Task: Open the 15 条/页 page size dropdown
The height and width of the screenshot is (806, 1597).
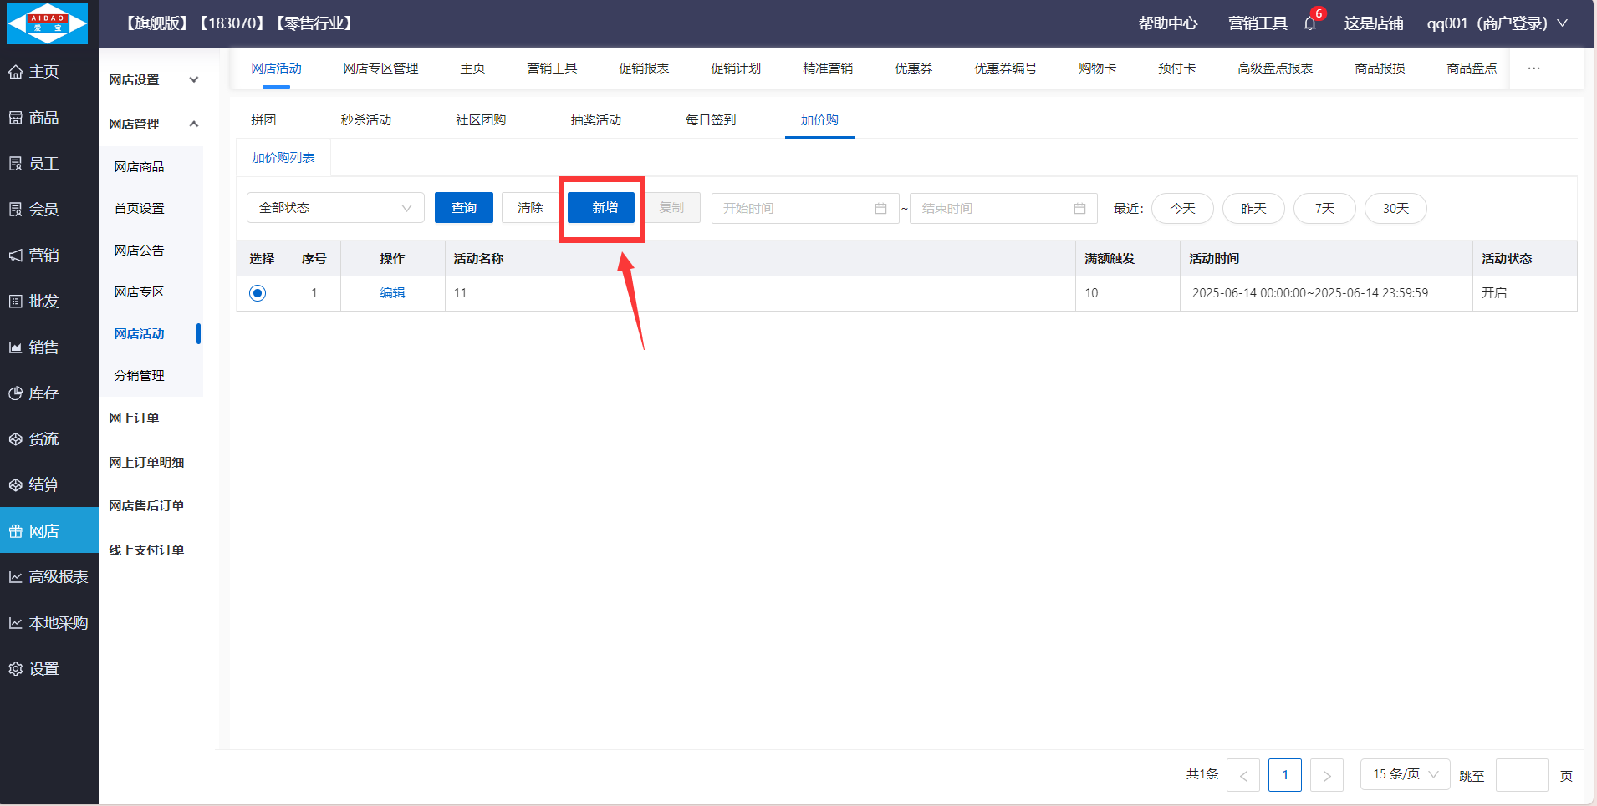Action: [x=1405, y=774]
